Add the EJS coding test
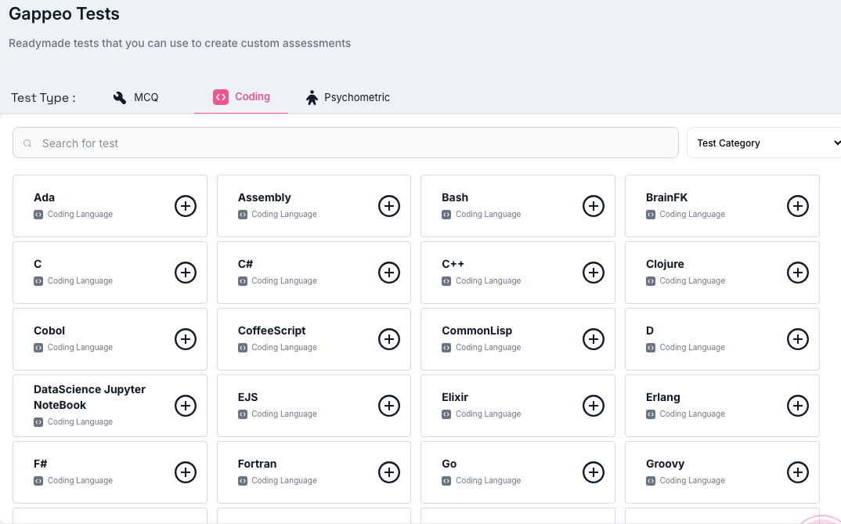841x524 pixels. pos(389,406)
